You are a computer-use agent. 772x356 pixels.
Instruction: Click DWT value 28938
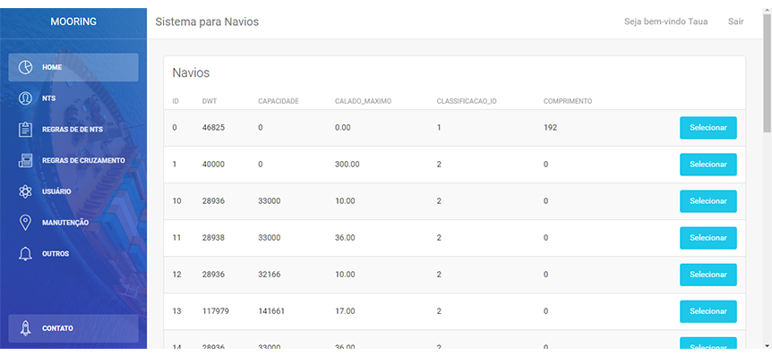click(x=213, y=238)
